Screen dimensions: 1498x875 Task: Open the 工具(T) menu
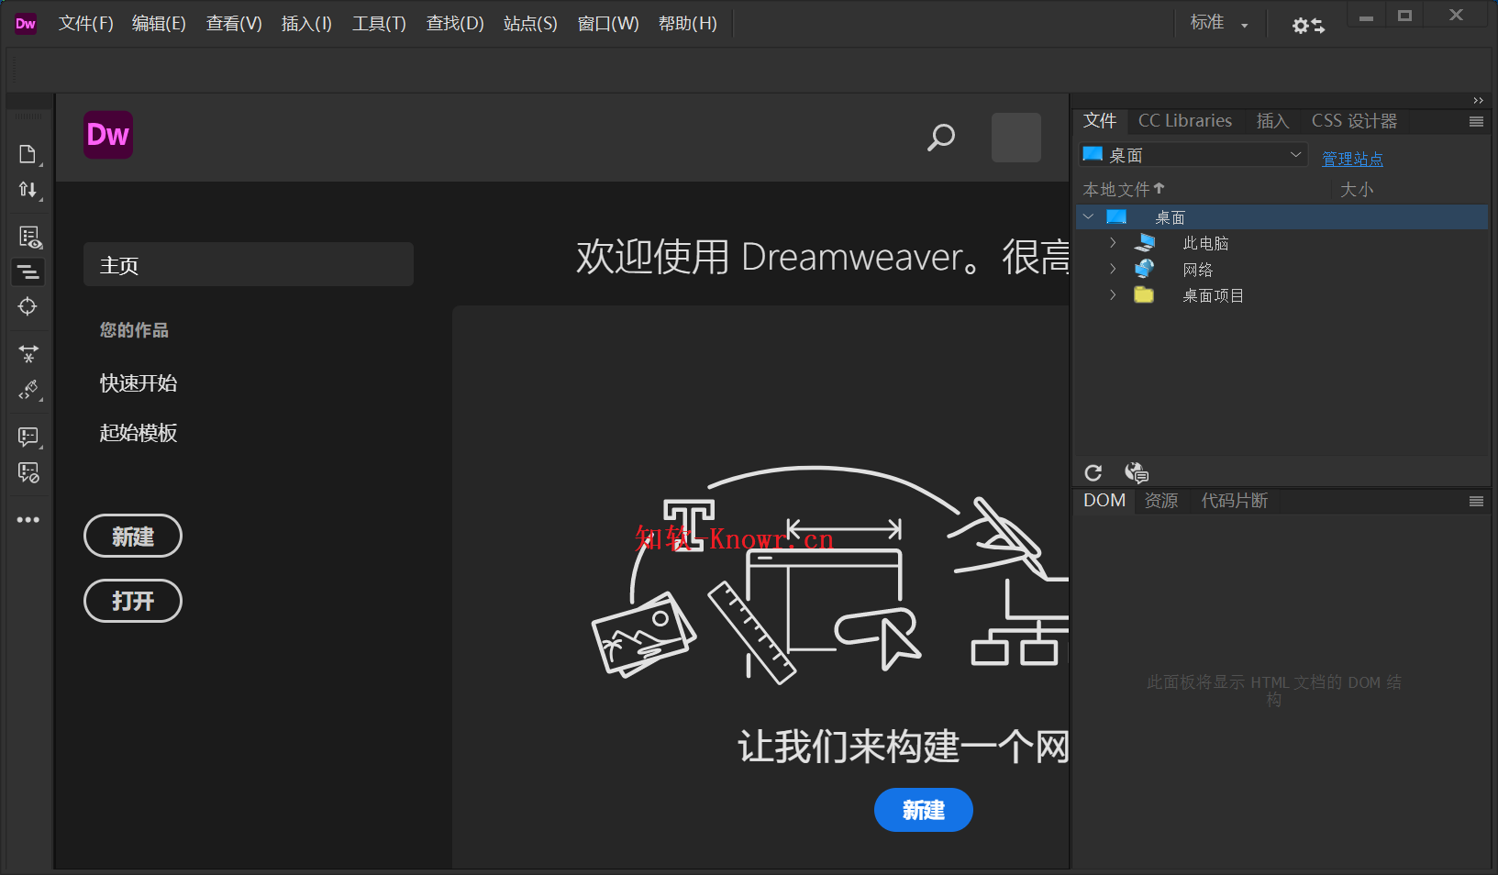point(379,24)
